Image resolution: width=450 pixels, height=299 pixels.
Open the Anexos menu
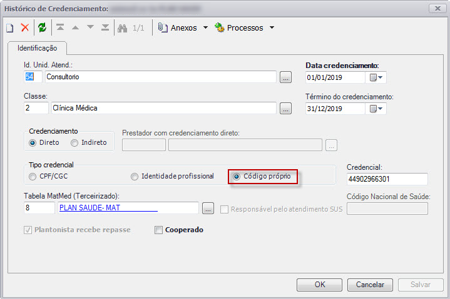click(183, 27)
